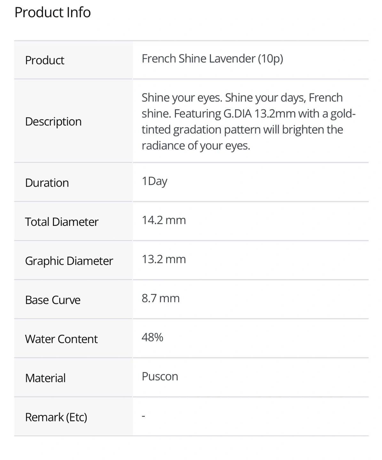
Task: Select the 1Day duration value
Action: coord(154,181)
